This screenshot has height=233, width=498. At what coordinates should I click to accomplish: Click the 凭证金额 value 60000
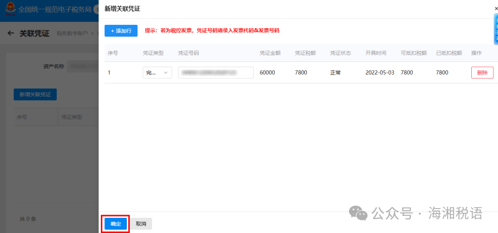[x=267, y=73]
